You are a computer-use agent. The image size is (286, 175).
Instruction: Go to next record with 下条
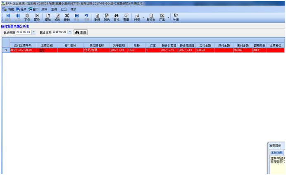tap(27, 17)
